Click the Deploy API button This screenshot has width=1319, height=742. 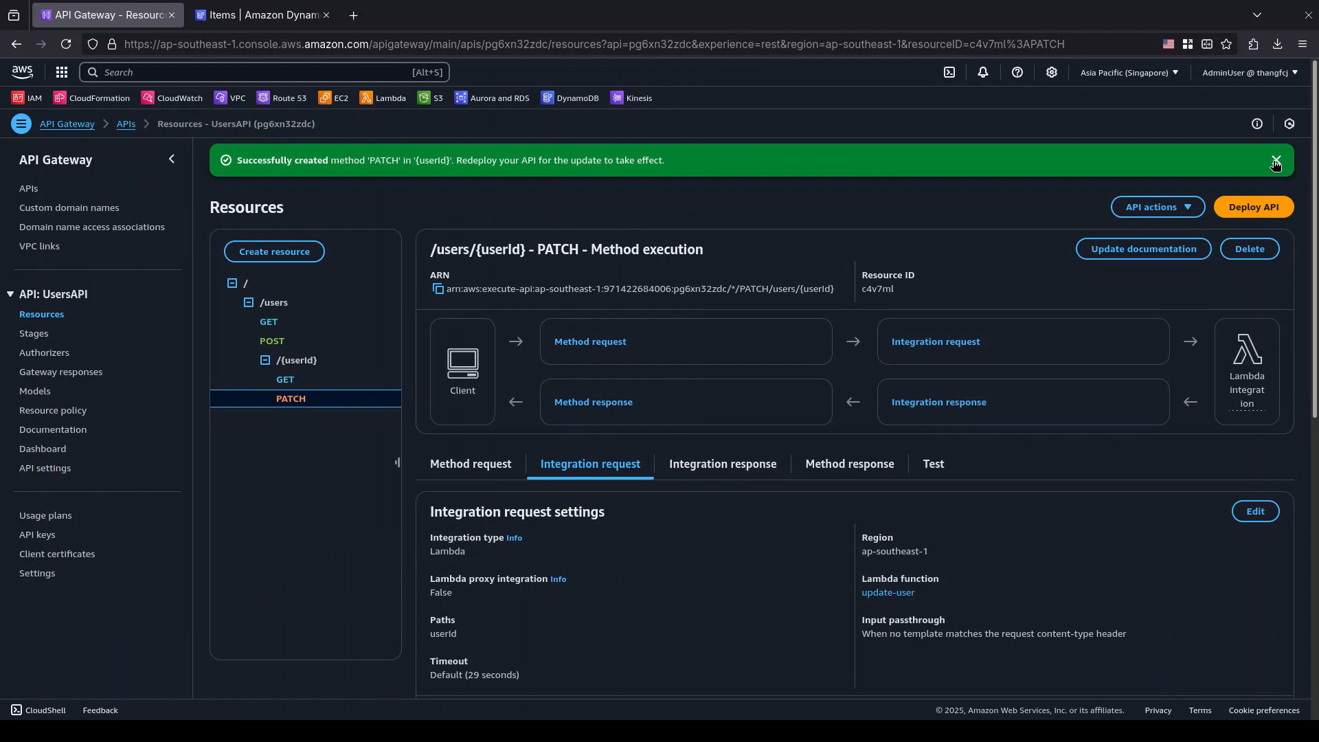click(1254, 207)
